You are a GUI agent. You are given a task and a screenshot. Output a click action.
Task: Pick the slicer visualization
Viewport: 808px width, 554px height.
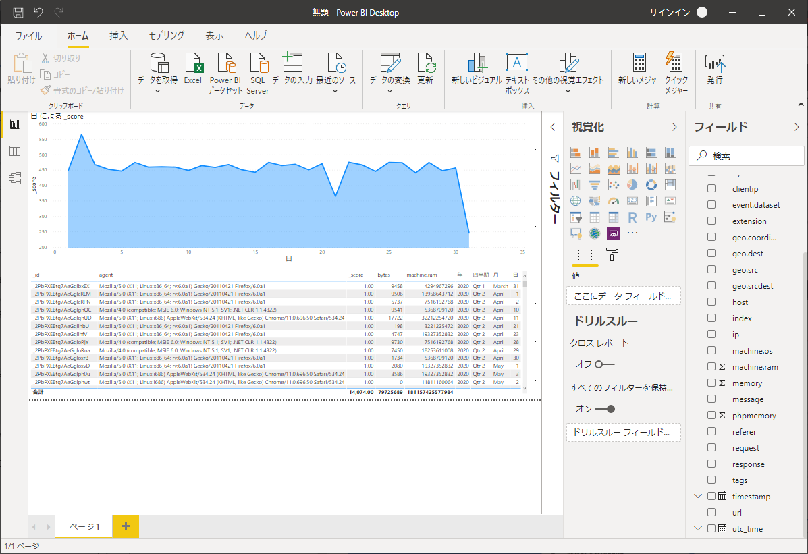pyautogui.click(x=576, y=217)
